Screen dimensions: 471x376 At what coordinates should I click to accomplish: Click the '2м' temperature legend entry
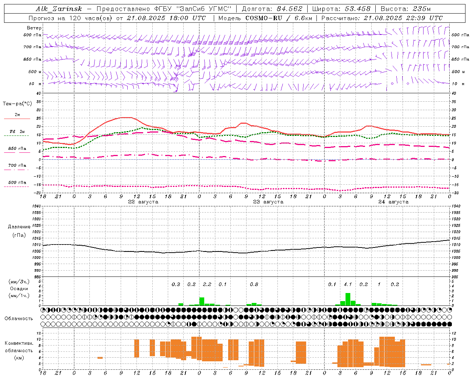tap(17, 115)
